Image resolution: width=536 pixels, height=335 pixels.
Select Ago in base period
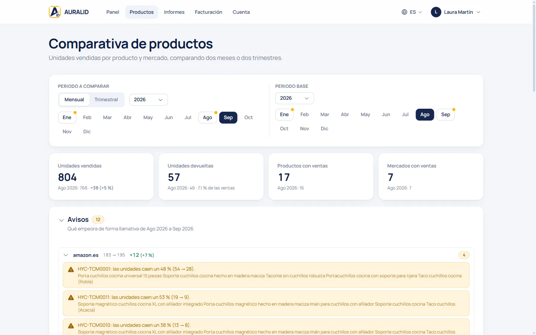(x=425, y=115)
